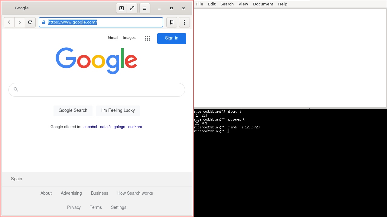The height and width of the screenshot is (217, 387).
Task: Go forward to next page
Action: click(20, 22)
